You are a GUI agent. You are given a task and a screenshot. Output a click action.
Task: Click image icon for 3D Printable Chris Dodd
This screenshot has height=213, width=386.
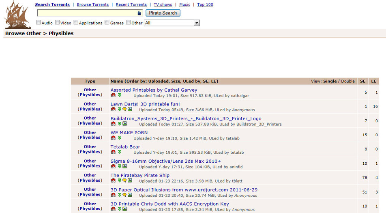[124, 209]
